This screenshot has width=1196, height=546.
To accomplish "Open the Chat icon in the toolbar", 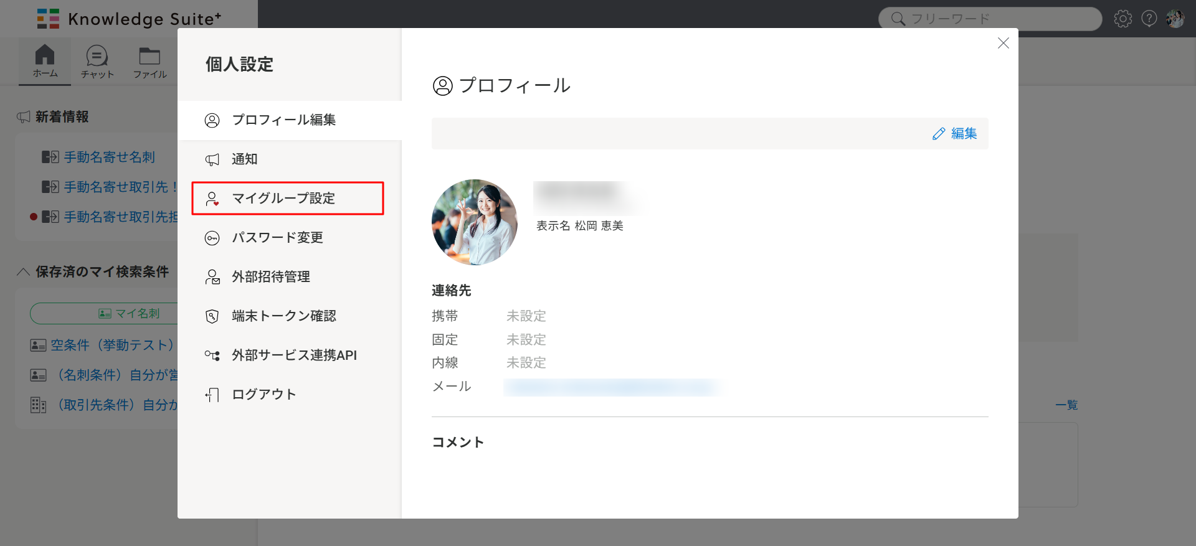I will pyautogui.click(x=97, y=57).
